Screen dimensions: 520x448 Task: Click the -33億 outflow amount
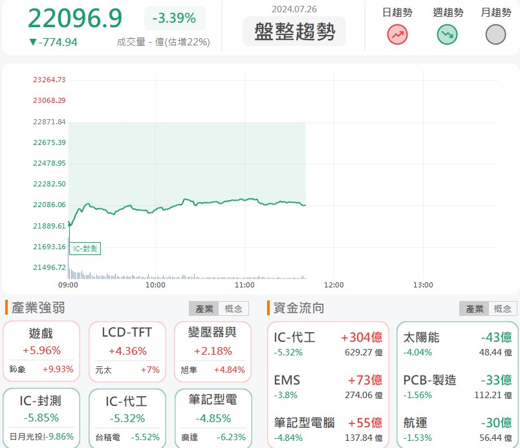click(497, 380)
